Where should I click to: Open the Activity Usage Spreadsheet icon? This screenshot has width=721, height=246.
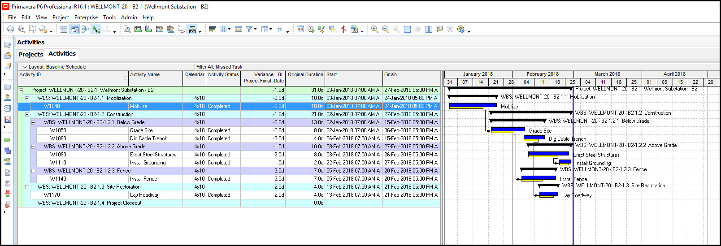[x=138, y=29]
